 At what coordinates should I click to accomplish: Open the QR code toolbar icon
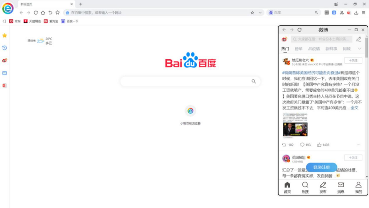(x=327, y=13)
